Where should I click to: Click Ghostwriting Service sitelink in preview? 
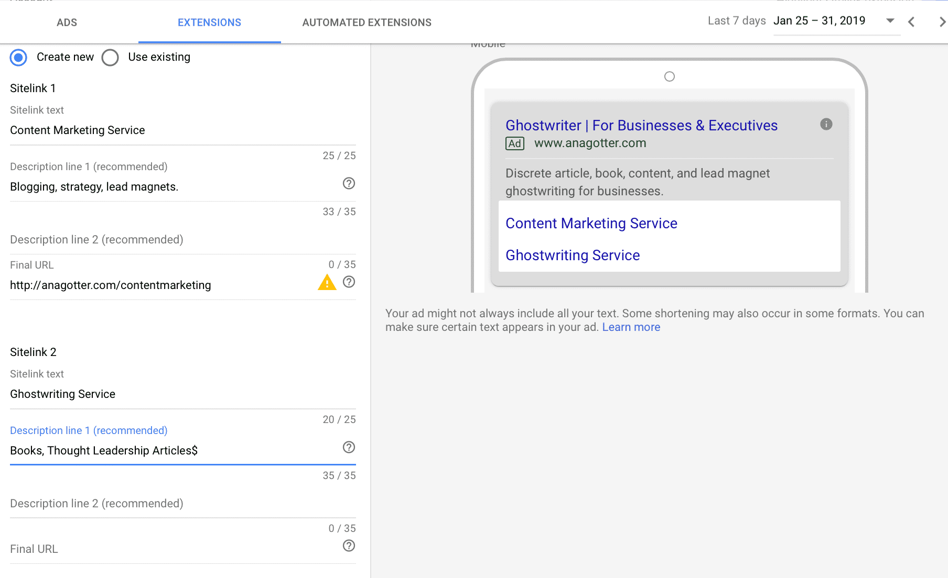coord(573,255)
